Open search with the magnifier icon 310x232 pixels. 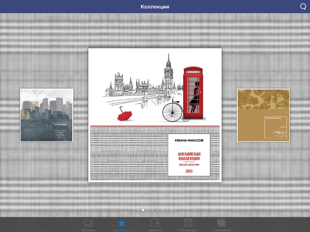point(303,7)
